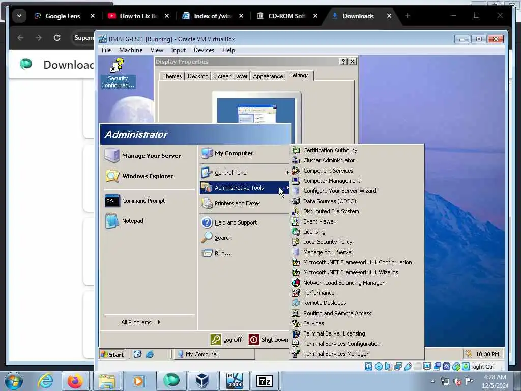This screenshot has width=521, height=391.
Task: Click the Start button in VM
Action: pyautogui.click(x=112, y=354)
